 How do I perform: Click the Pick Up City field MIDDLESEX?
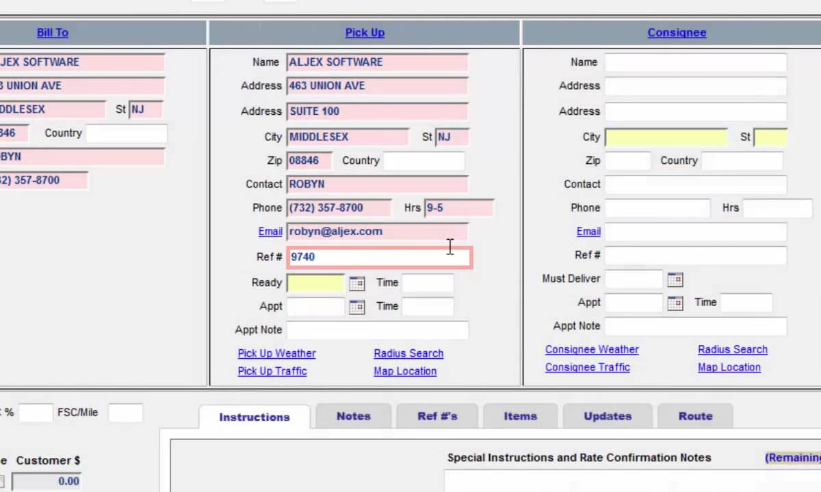(x=348, y=137)
